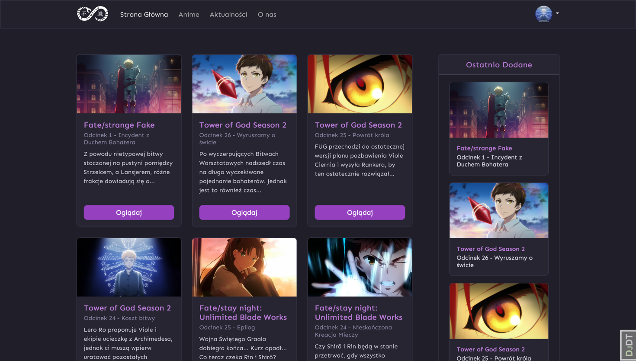Screen dimensions: 636x361
Task: Click sidebar text 'Odcinek 26 - Wyruszamy o świcie'
Action: 495,262
